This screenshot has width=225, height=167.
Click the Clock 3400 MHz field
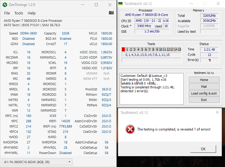click(144, 26)
